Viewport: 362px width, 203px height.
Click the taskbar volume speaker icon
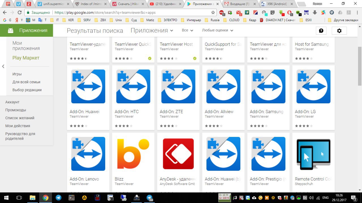pyautogui.click(x=311, y=198)
